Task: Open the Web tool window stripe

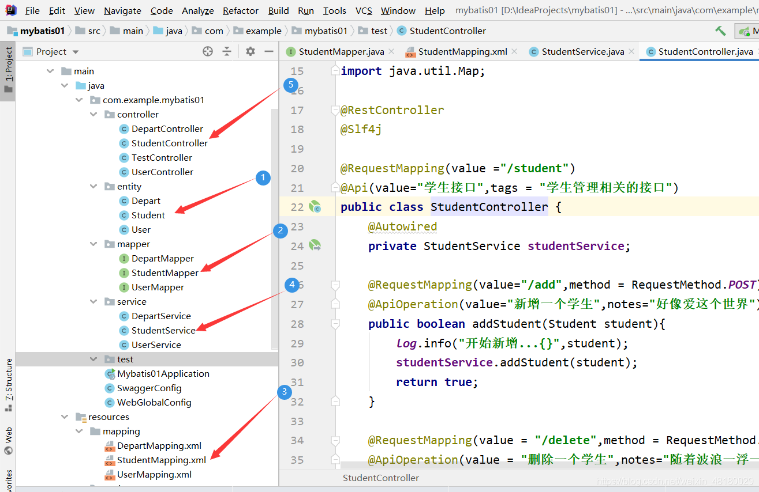Action: point(8,441)
